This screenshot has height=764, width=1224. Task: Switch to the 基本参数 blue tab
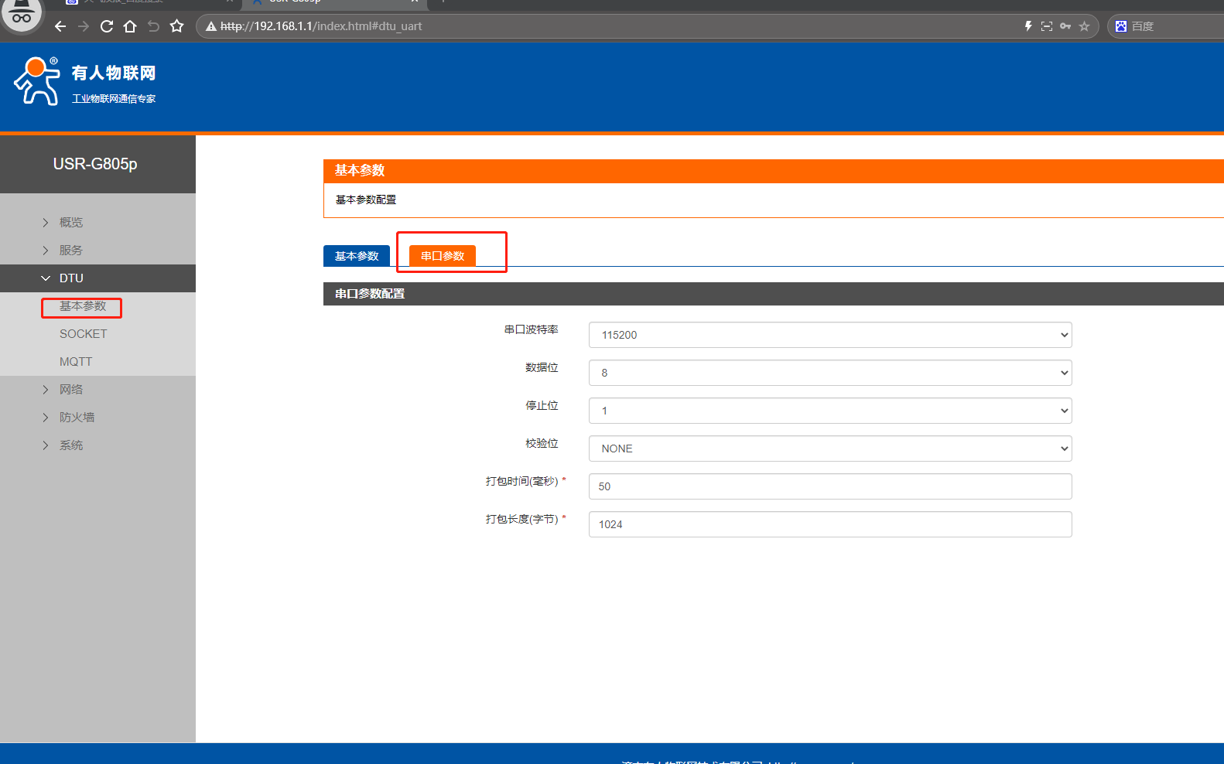(357, 256)
